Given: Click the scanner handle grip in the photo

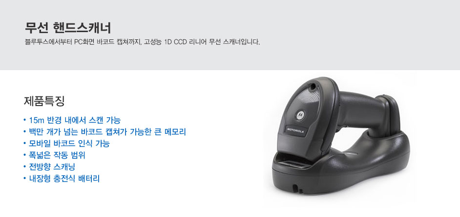Looking at the screenshot, I should pos(362,110).
